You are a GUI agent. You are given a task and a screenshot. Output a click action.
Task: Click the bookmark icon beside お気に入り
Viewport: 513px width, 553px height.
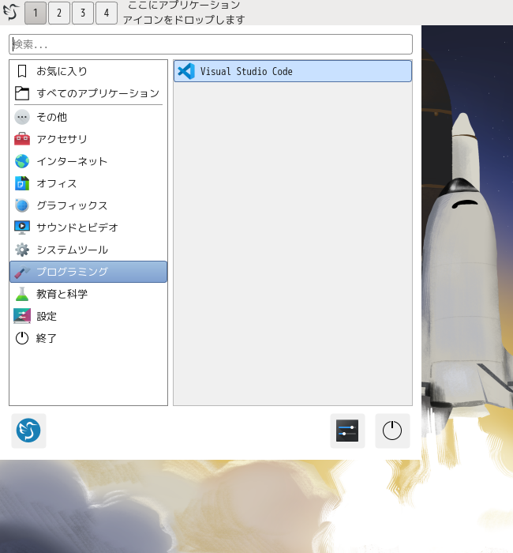click(x=22, y=71)
